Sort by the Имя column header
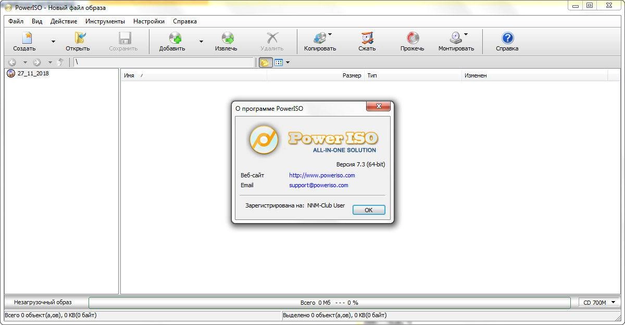The image size is (625, 325). point(194,75)
